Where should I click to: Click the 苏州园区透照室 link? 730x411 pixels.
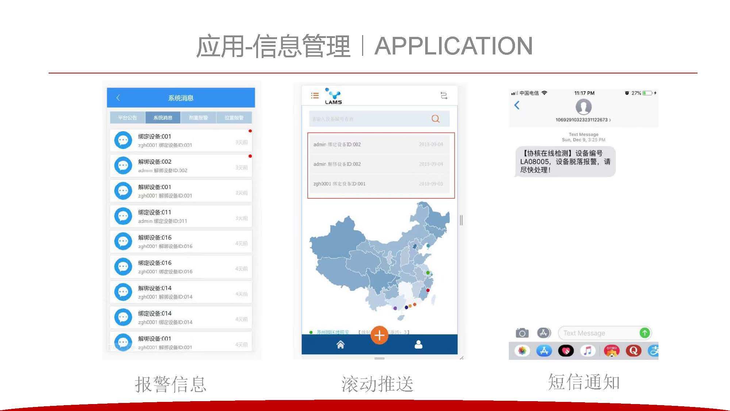pyautogui.click(x=333, y=332)
